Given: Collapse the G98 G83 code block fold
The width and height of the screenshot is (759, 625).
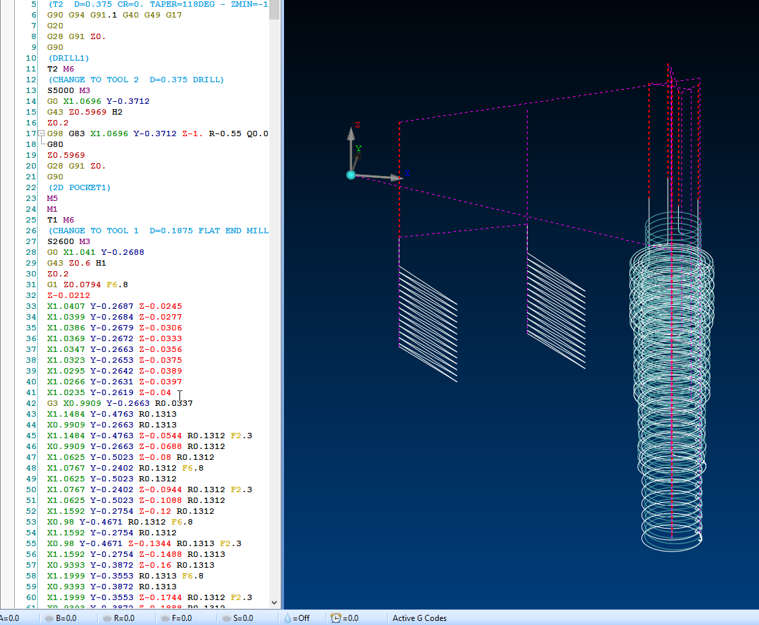Looking at the screenshot, I should [x=40, y=133].
